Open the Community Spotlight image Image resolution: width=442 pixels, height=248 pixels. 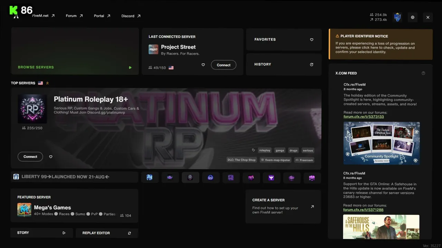tap(382, 143)
